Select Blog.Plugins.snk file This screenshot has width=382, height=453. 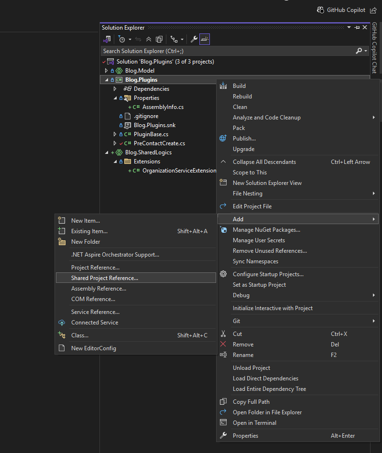(x=154, y=125)
